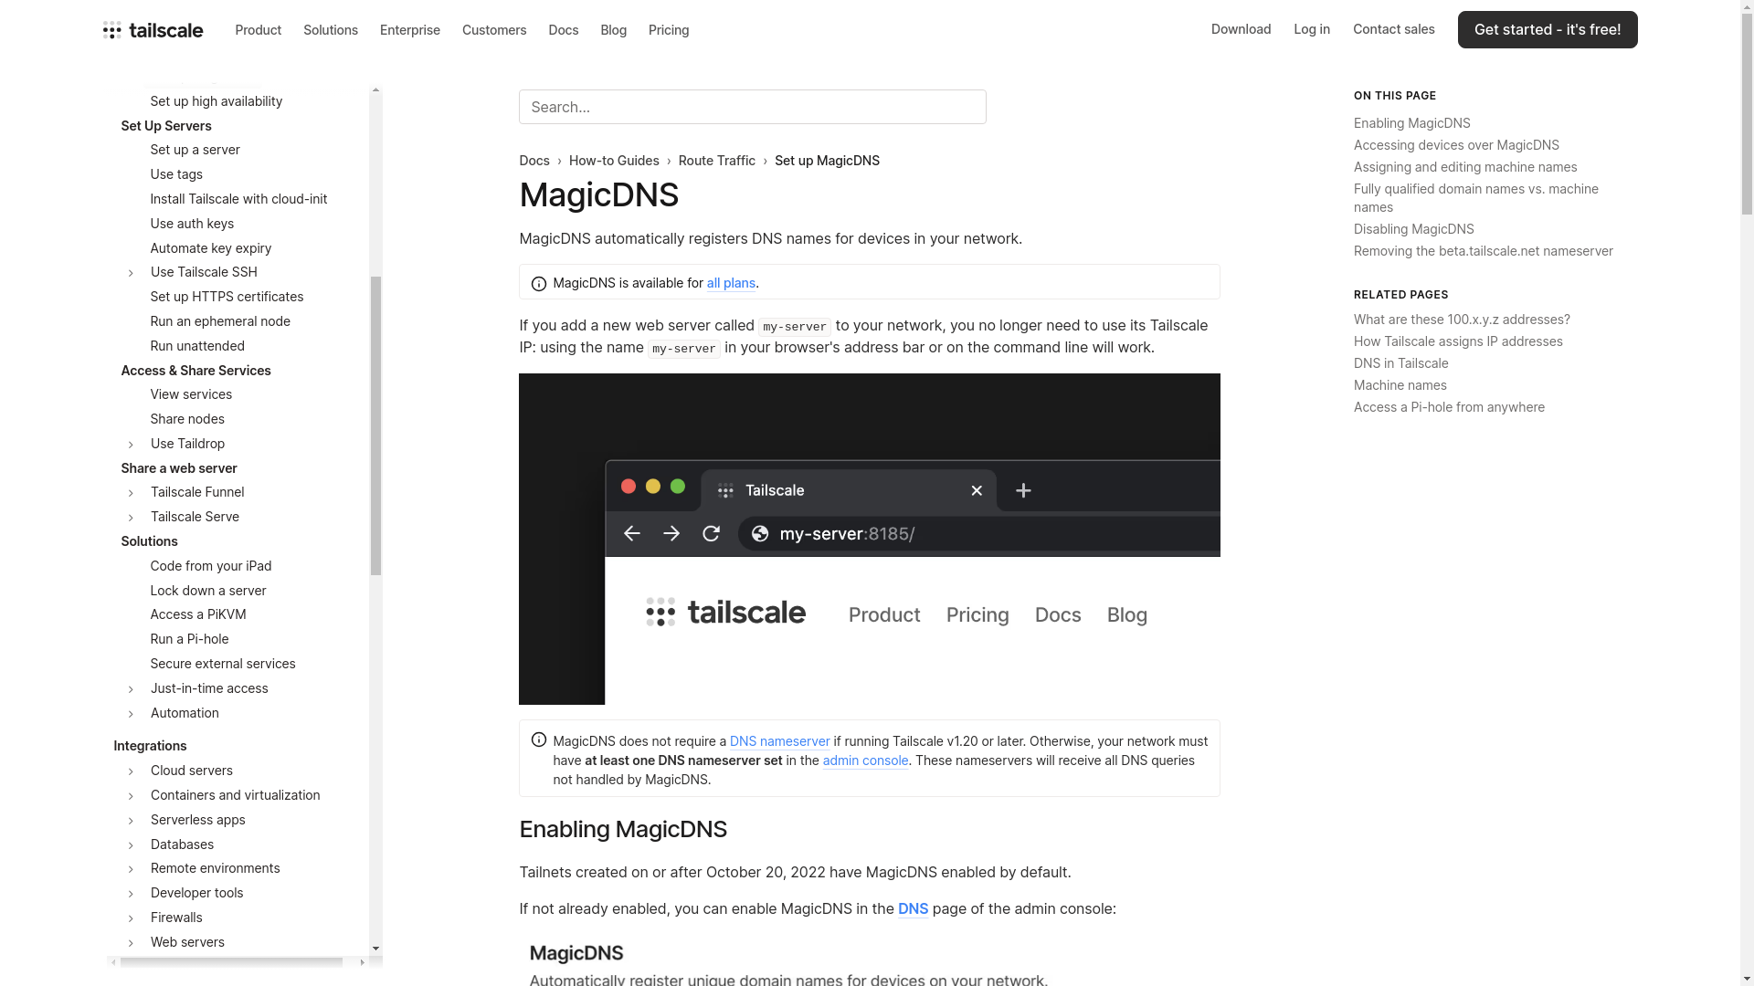Click the Download link
This screenshot has width=1754, height=986.
pos(1242,29)
